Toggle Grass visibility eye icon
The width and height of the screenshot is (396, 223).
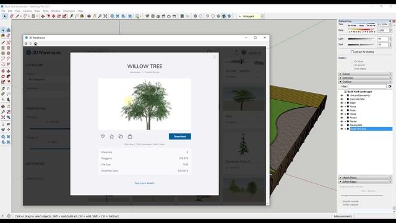(x=342, y=110)
